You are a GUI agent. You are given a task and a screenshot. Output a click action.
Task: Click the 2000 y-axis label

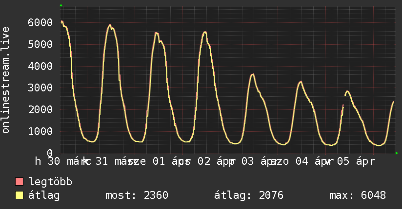(40, 110)
